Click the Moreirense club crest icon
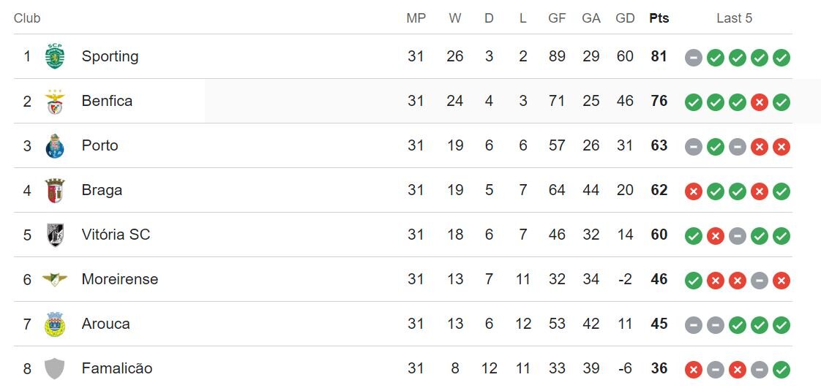This screenshot has height=388, width=821. 55,279
